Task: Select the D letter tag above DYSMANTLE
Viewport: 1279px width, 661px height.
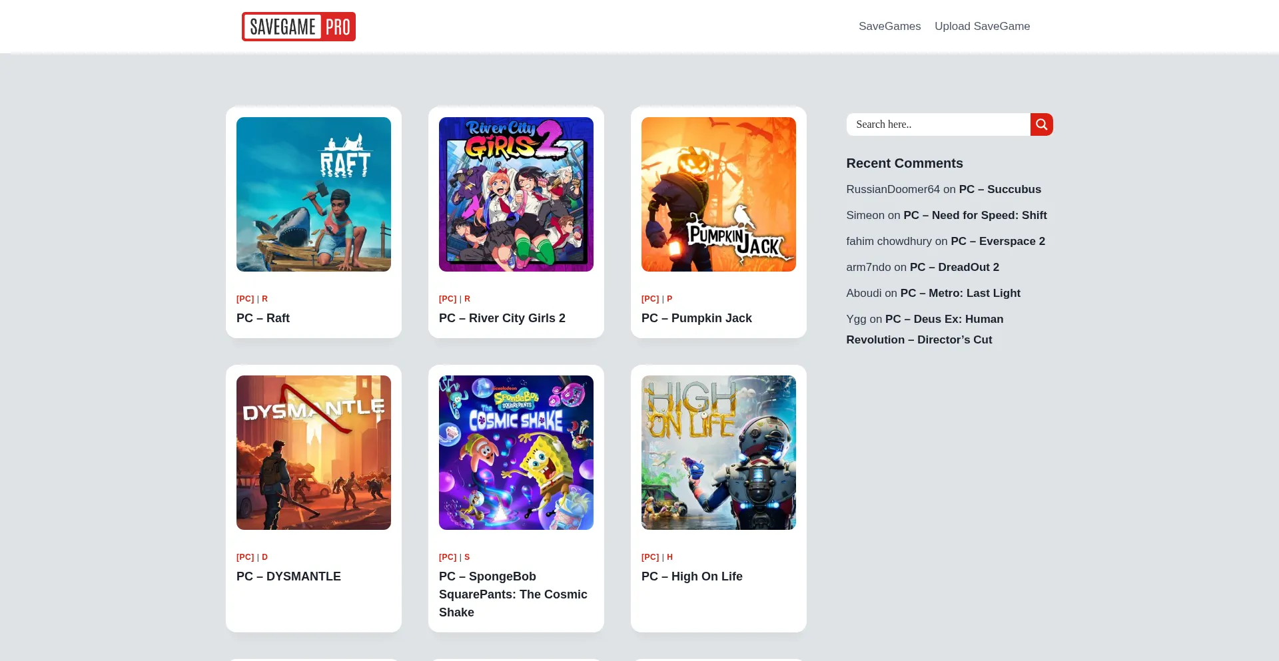Action: click(264, 557)
